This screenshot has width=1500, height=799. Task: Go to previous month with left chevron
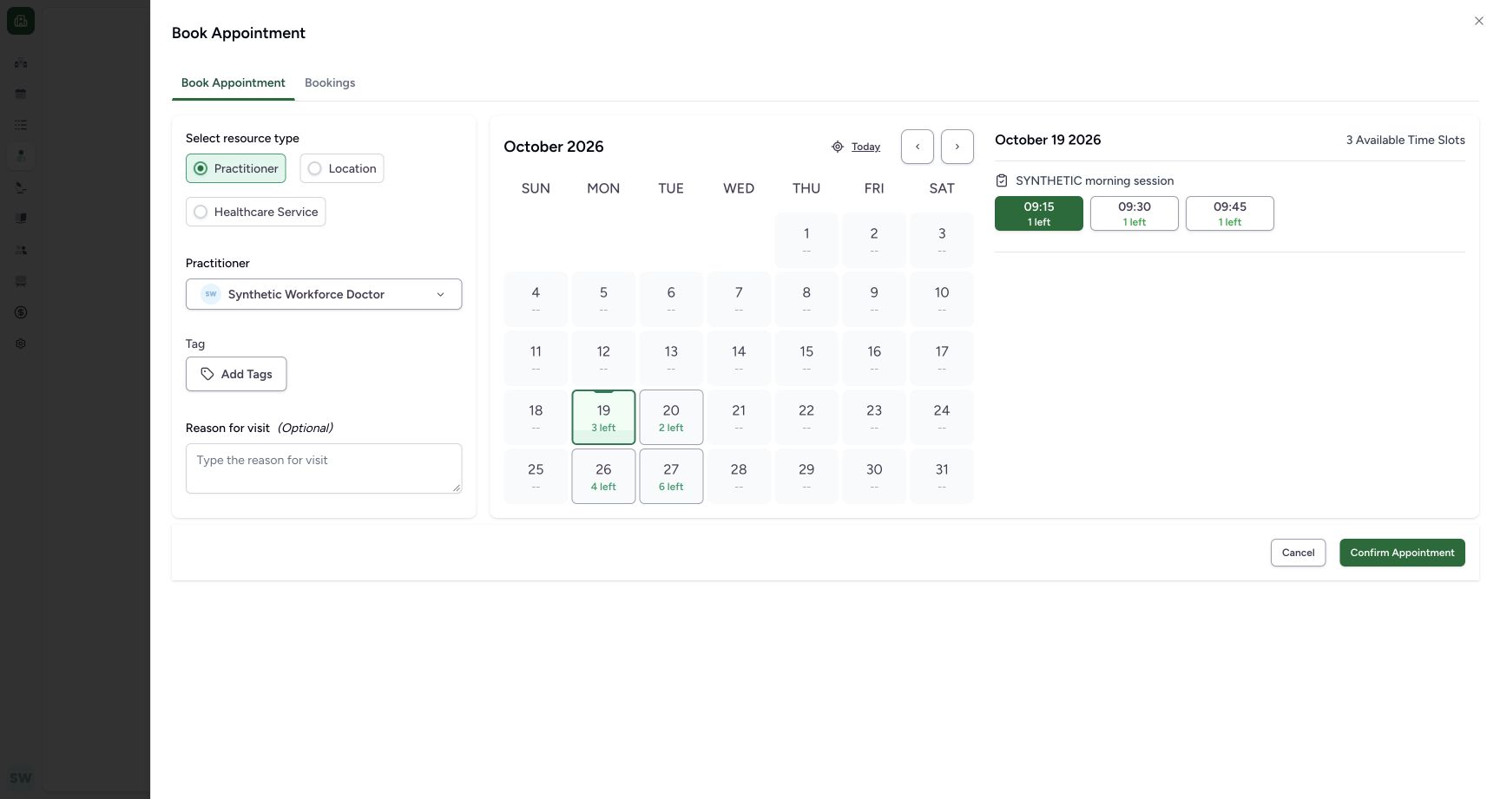918,147
